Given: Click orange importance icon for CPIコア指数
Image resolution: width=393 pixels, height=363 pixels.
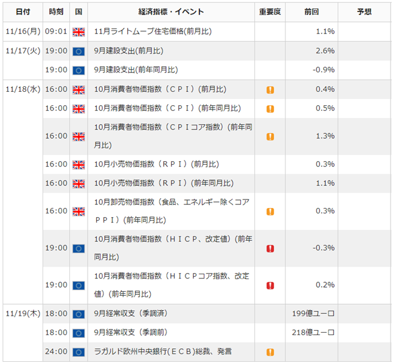Looking at the screenshot, I should [x=270, y=137].
